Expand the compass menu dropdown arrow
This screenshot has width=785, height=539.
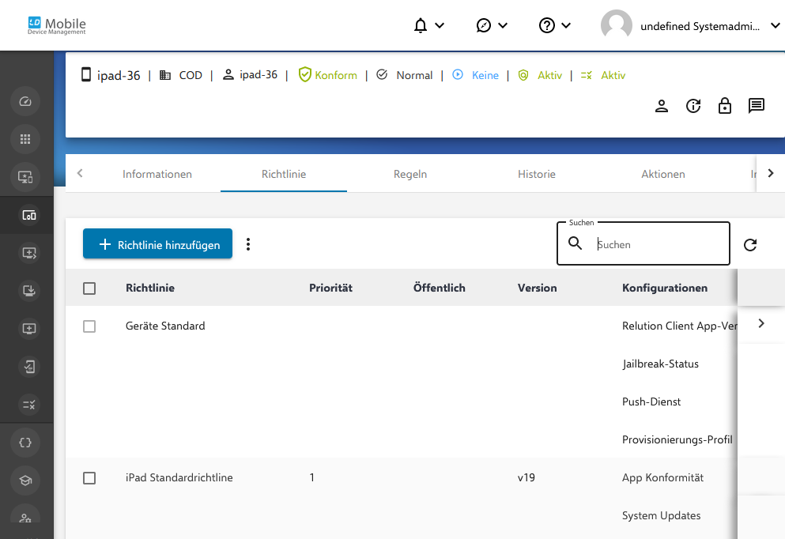(503, 25)
